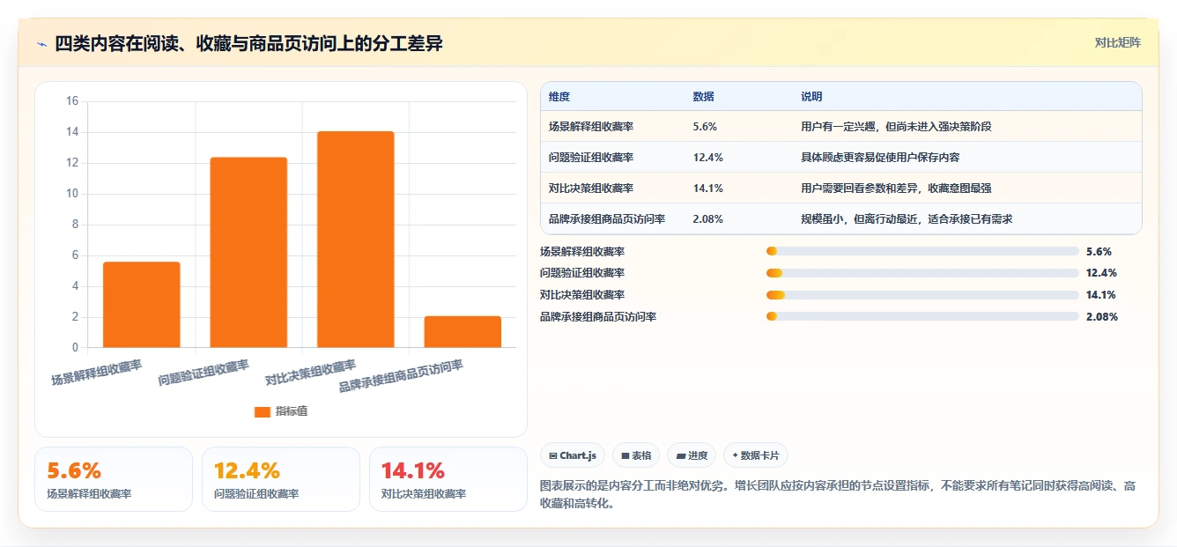Select the 数据卡片 tag
The width and height of the screenshot is (1177, 547).
(x=756, y=455)
